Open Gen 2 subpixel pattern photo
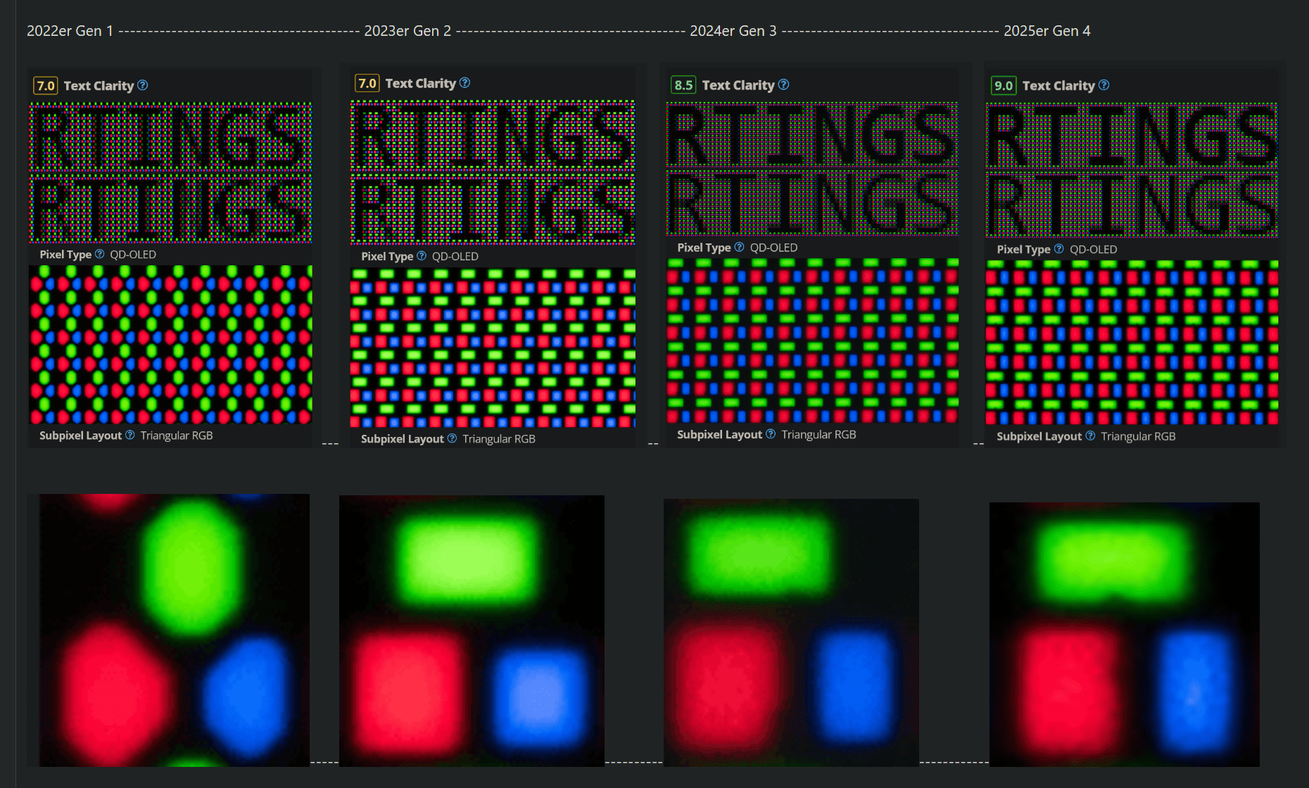 [493, 348]
